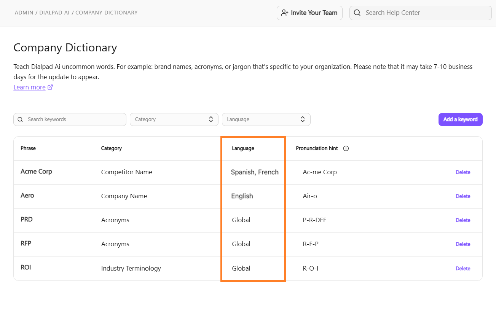Click the external link icon beside Learn more

click(x=50, y=87)
